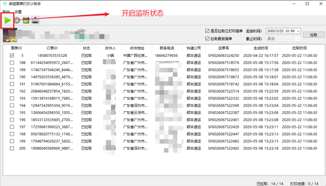Click waybill SF6026067522332

coord(224,98)
